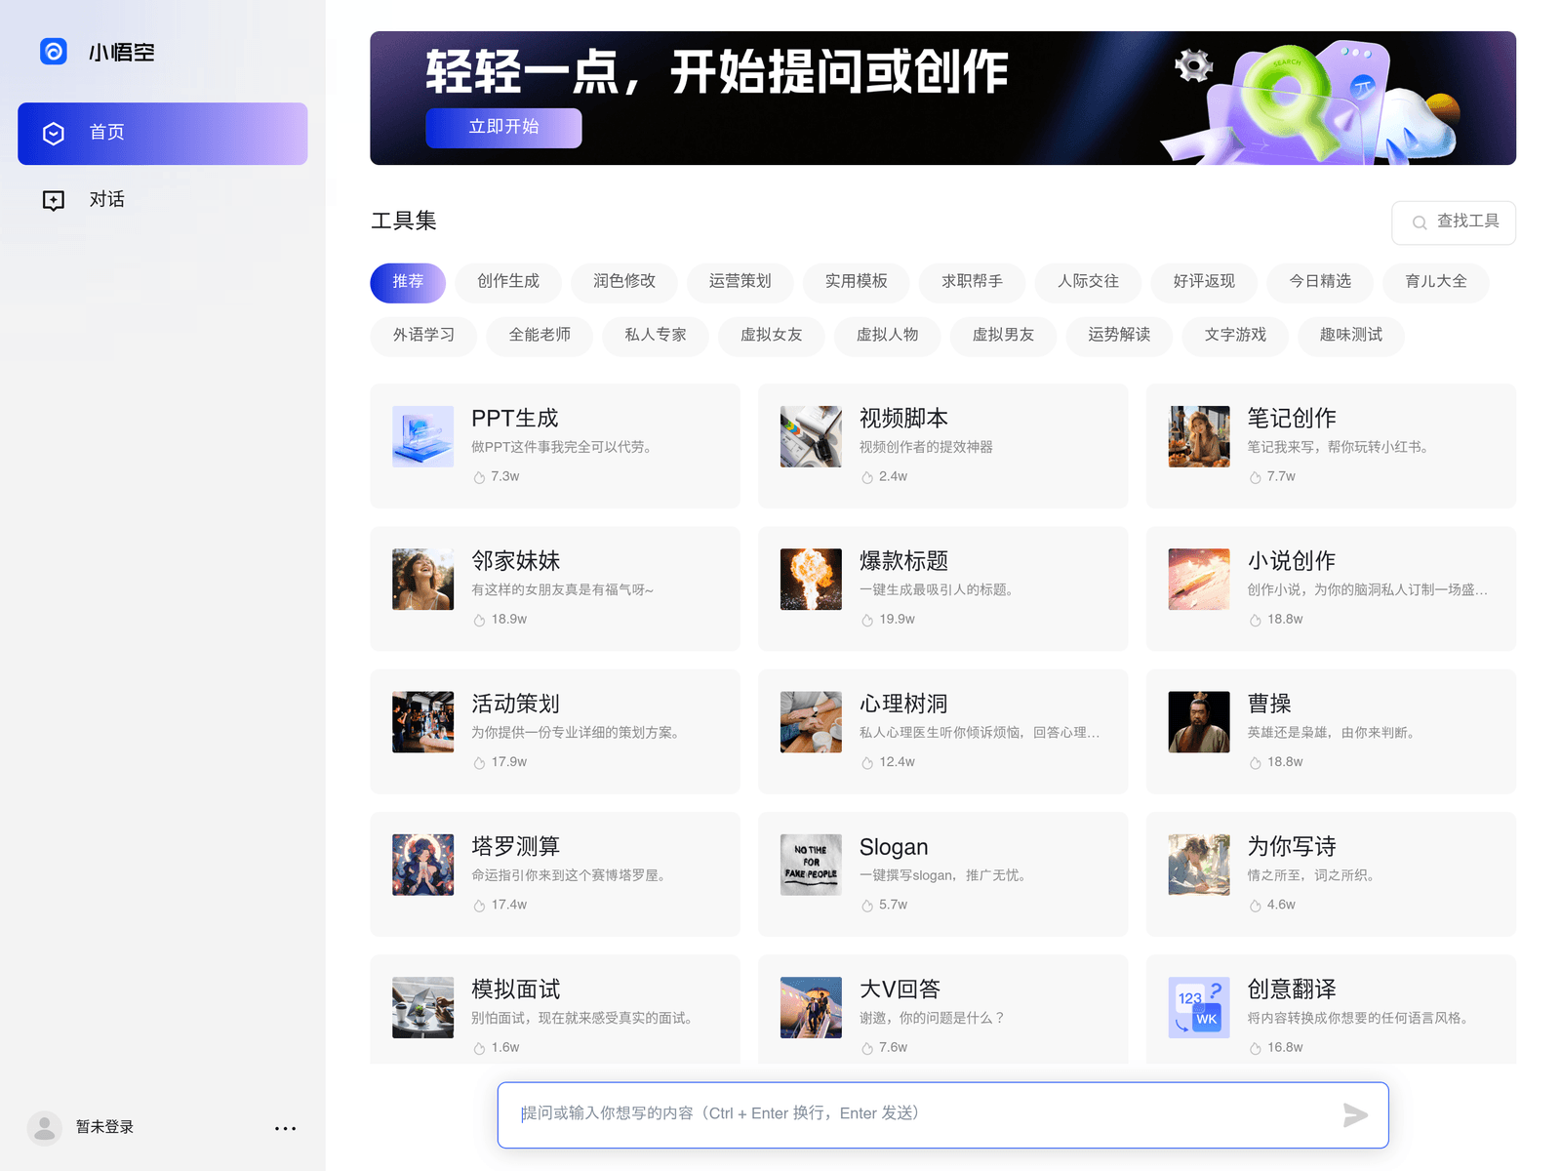
Task: Click the 小悟空 logo icon
Action: pos(54,52)
